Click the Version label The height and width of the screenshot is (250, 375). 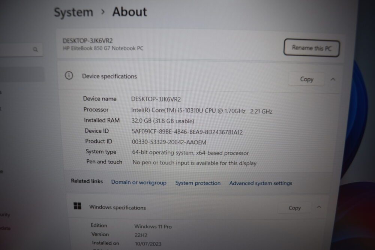coord(100,234)
